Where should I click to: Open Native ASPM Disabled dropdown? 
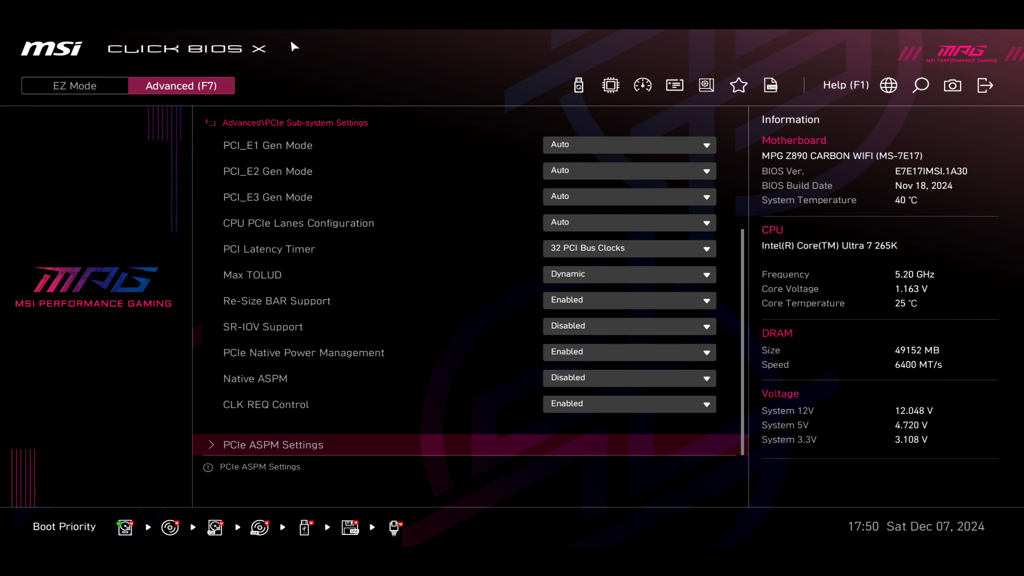(629, 378)
